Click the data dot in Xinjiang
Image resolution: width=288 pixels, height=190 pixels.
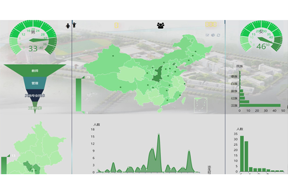pyautogui.click(x=113, y=56)
